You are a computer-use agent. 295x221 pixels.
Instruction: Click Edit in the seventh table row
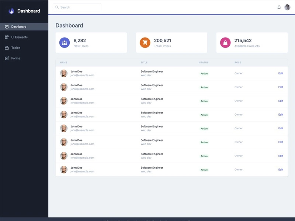[281, 155]
